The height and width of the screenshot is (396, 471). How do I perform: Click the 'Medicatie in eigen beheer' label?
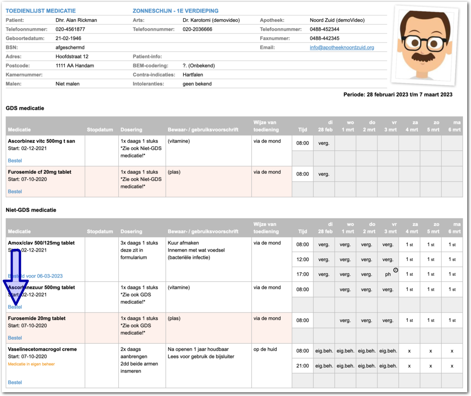(x=31, y=364)
